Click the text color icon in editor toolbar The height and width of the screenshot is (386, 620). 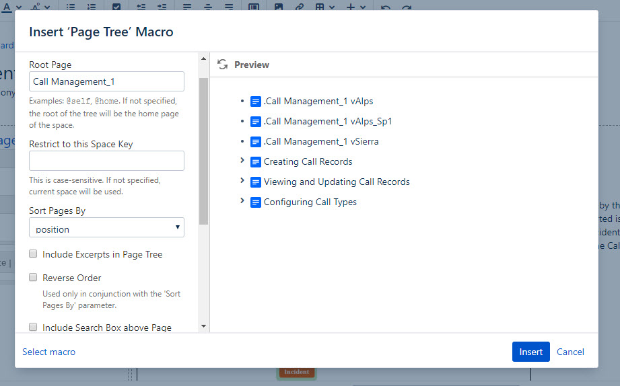tap(7, 7)
